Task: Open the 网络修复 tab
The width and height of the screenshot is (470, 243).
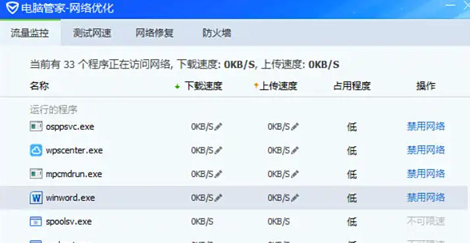Action: [x=155, y=33]
